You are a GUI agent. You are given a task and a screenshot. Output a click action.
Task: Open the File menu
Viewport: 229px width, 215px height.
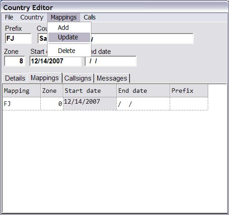click(x=9, y=17)
